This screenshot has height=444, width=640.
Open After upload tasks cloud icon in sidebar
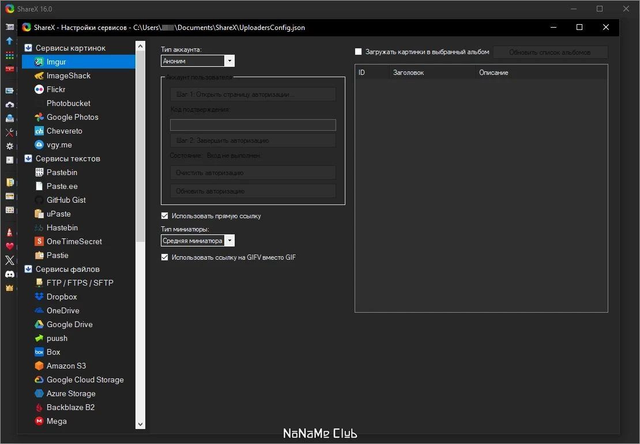point(9,105)
